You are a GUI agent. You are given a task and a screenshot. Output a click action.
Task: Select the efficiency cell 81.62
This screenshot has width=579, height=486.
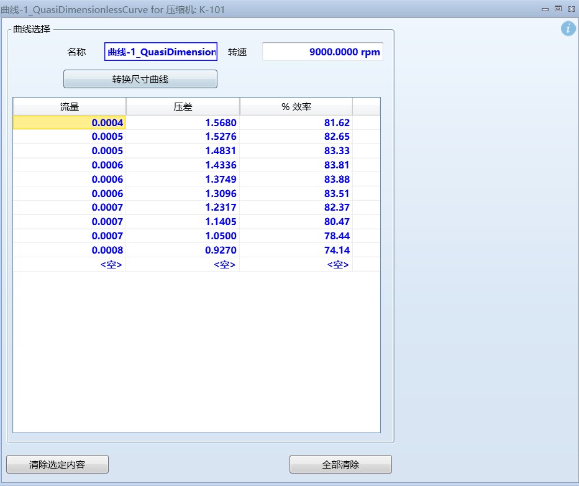(x=296, y=122)
